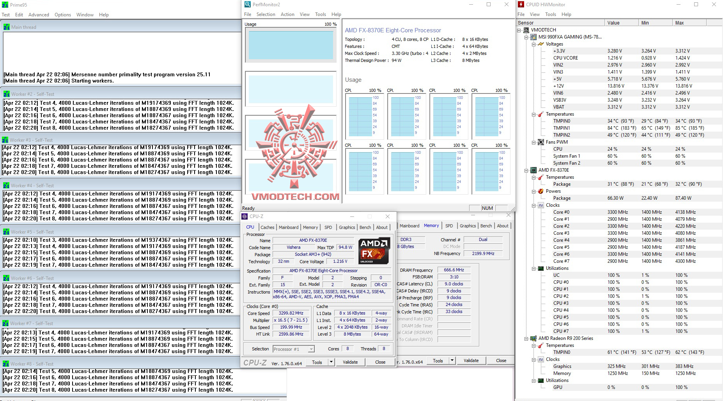Collapse the Powers section in HWMonitor
723x401 pixels.
(533, 191)
